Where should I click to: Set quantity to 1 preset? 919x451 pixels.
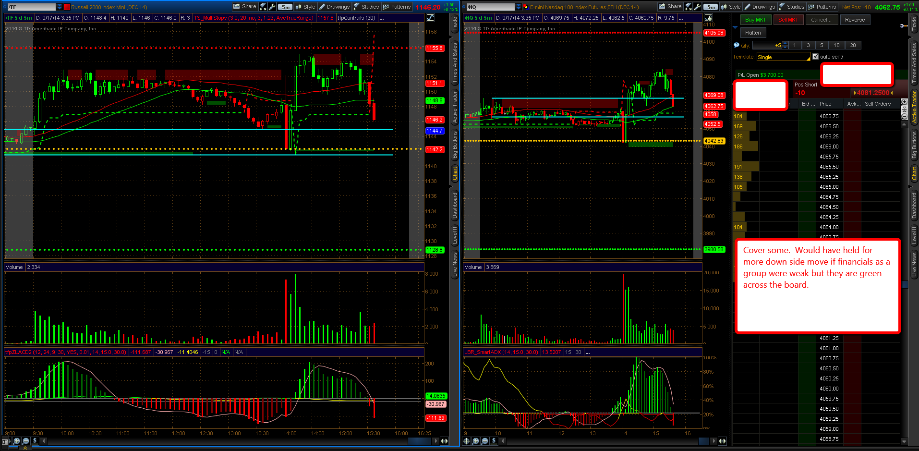click(795, 45)
